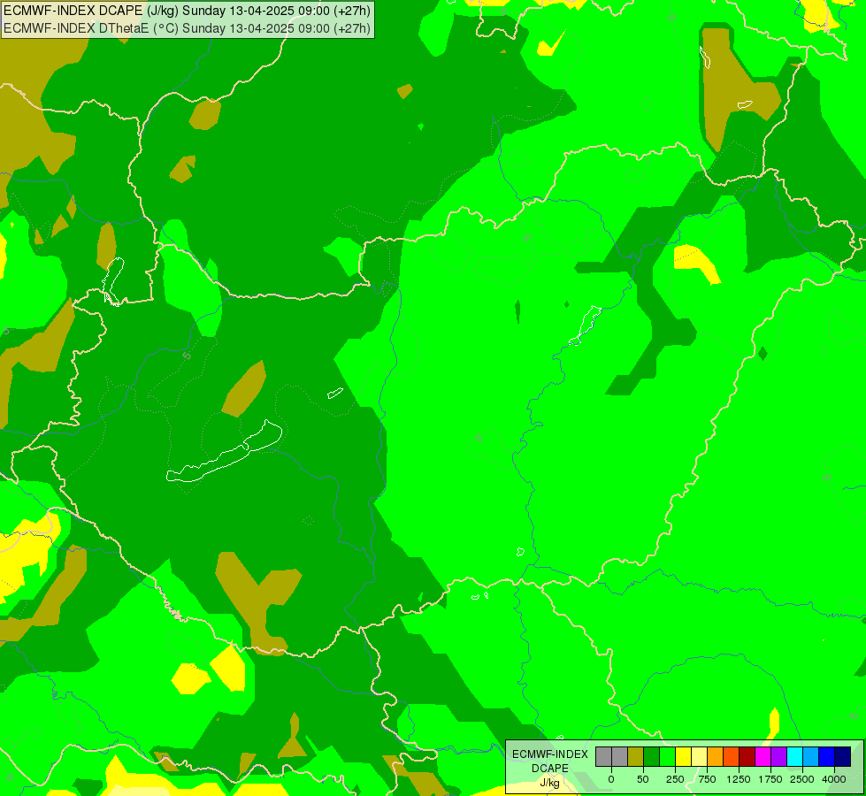
Task: Click the large Lake Balaton outline
Action: tap(225, 451)
